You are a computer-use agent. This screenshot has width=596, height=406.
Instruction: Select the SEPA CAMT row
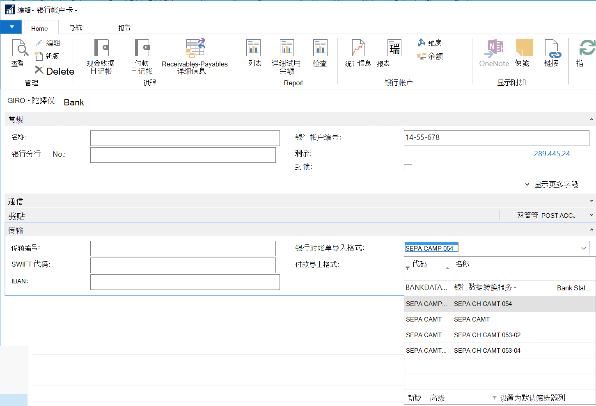[x=500, y=319]
